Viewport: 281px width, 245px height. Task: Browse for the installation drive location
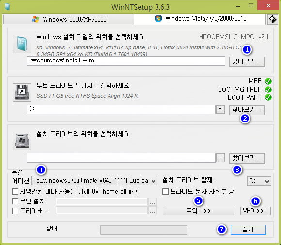tap(247, 158)
